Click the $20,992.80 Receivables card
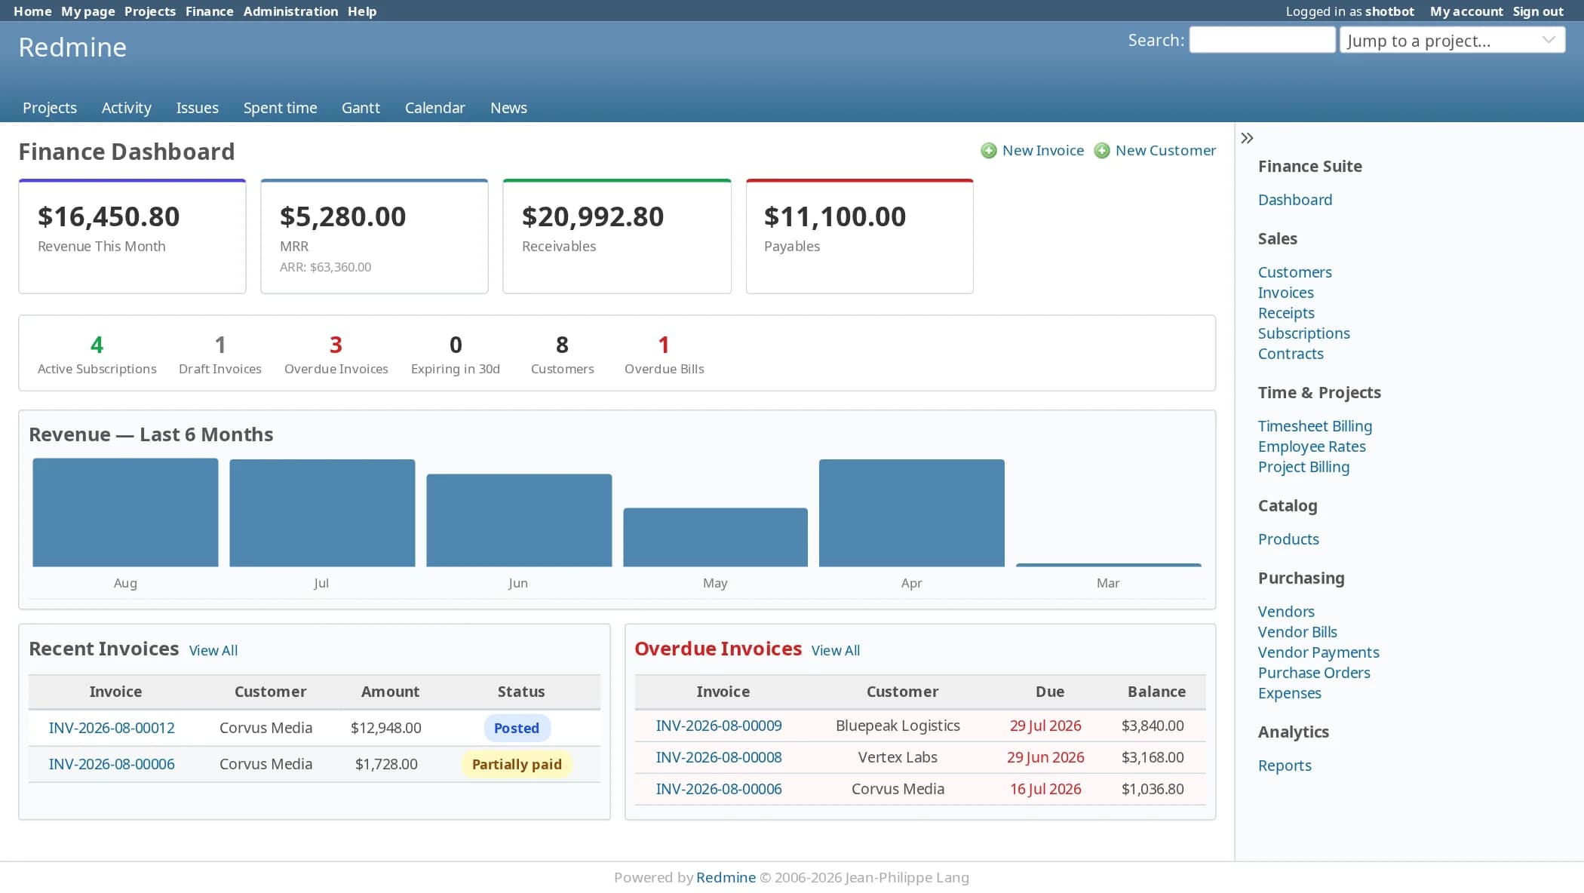The width and height of the screenshot is (1584, 893). pos(617,236)
